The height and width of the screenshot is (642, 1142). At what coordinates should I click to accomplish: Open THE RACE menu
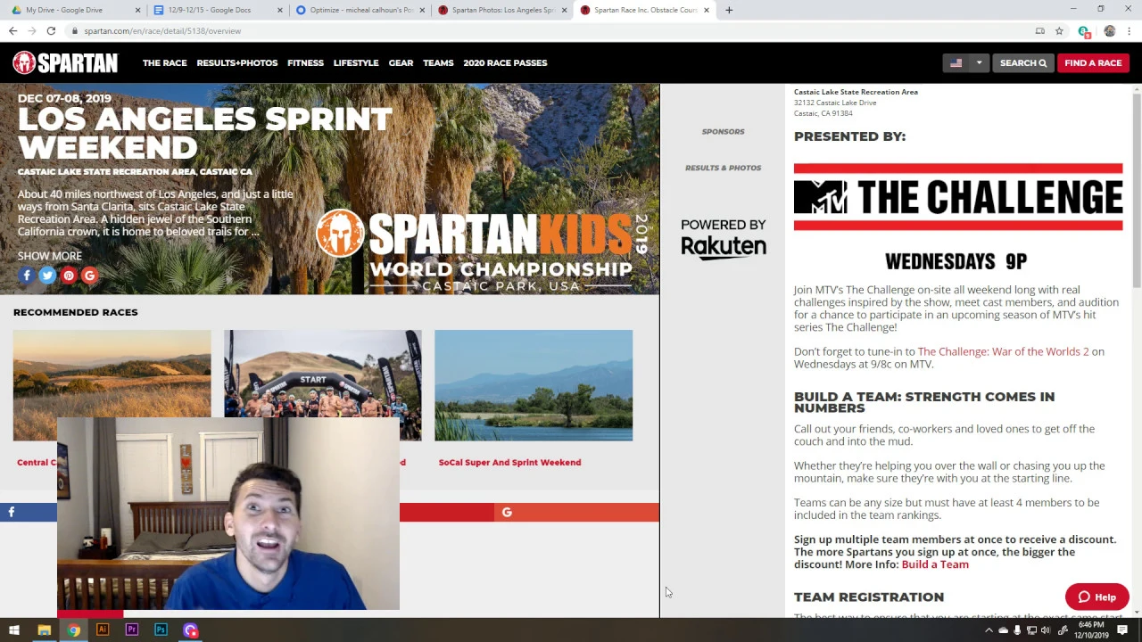click(165, 63)
